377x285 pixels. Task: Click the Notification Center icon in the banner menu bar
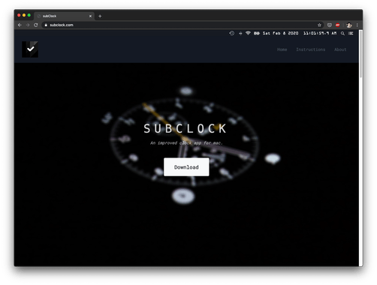pos(351,33)
